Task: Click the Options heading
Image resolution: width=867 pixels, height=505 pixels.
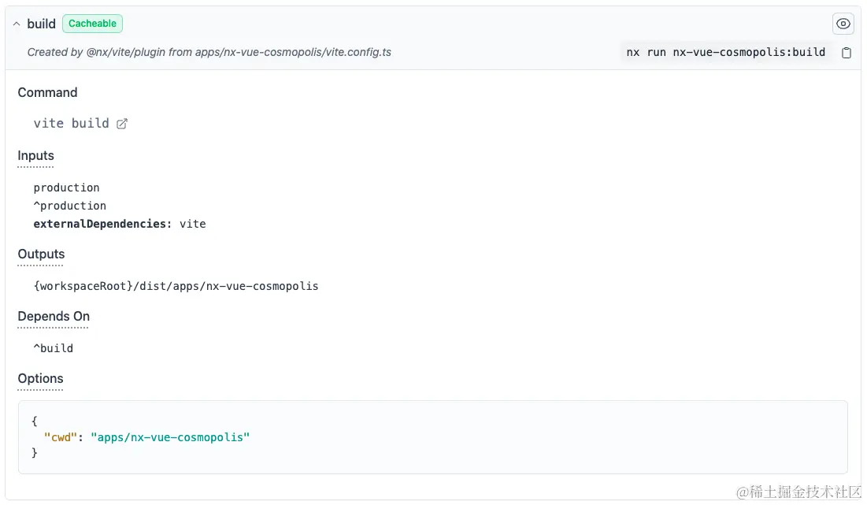Action: pos(40,379)
